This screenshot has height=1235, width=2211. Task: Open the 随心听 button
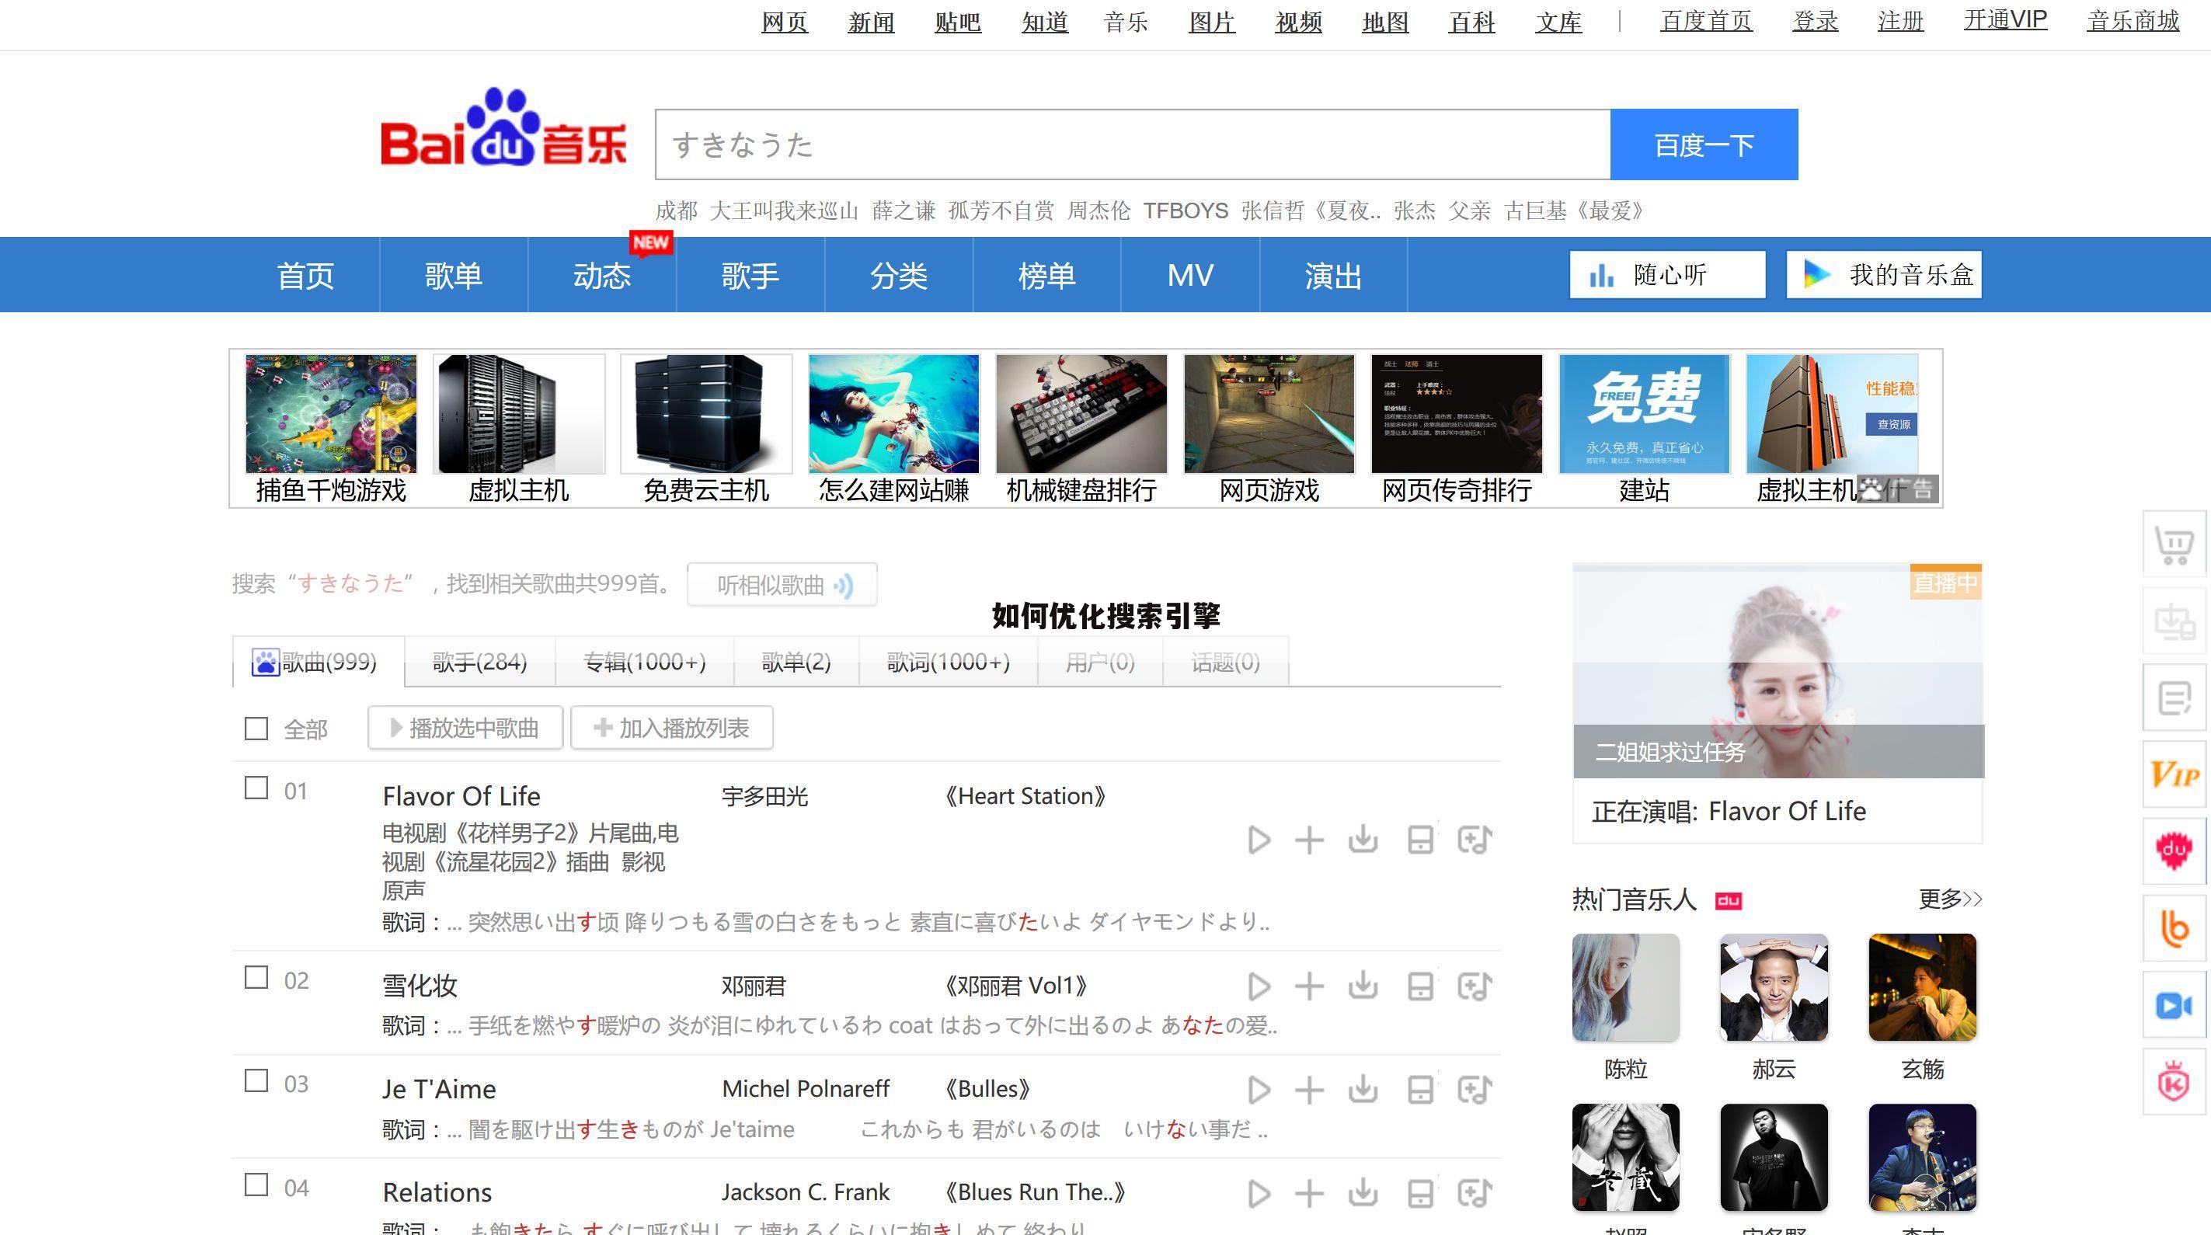point(1668,275)
